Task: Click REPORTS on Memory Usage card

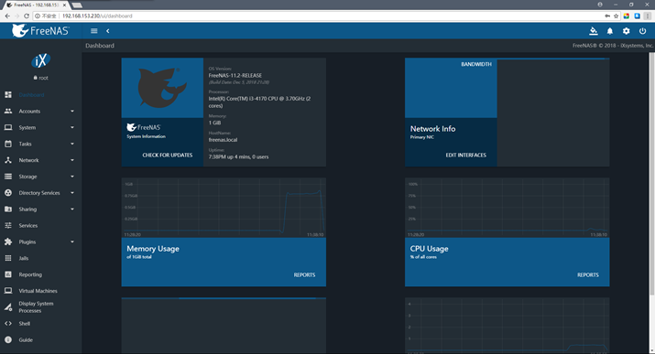Action: (304, 274)
